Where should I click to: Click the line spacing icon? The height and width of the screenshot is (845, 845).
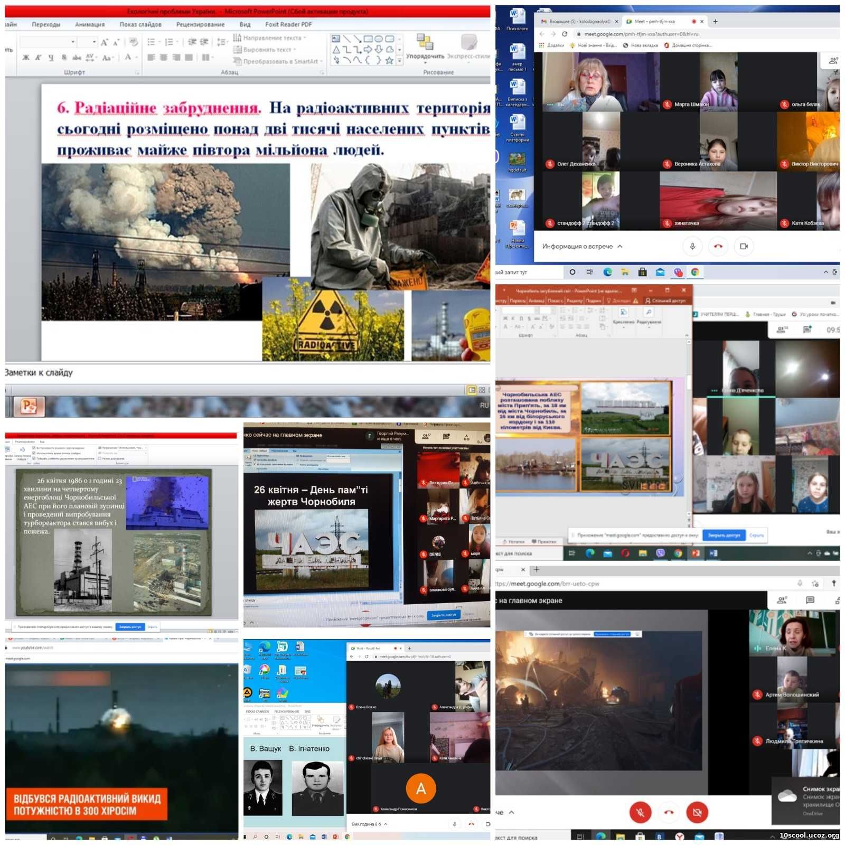(222, 42)
